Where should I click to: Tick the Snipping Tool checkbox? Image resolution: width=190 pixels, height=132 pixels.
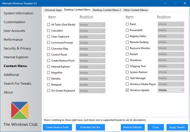(x=127, y=66)
